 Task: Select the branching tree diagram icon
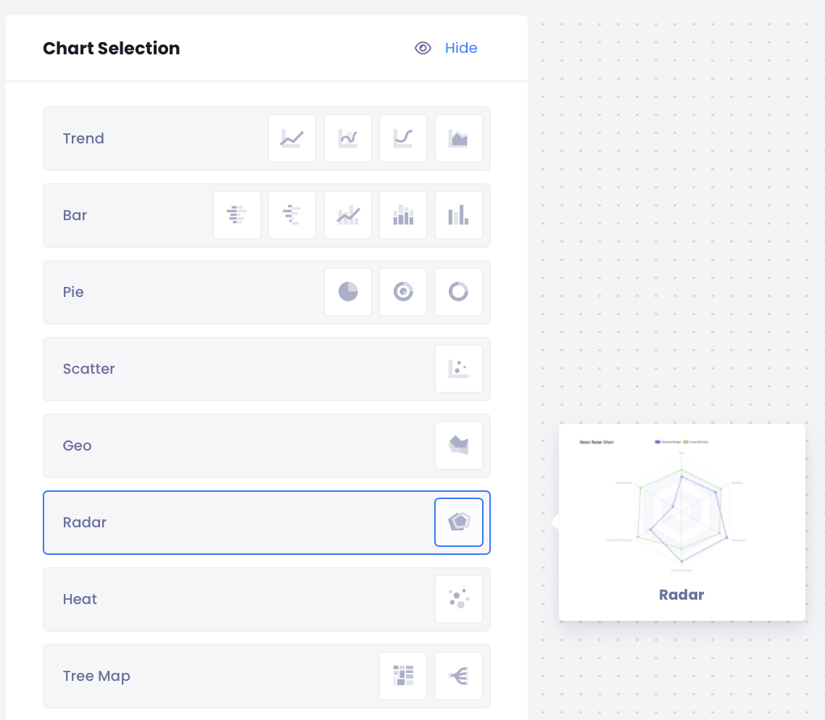click(x=459, y=676)
